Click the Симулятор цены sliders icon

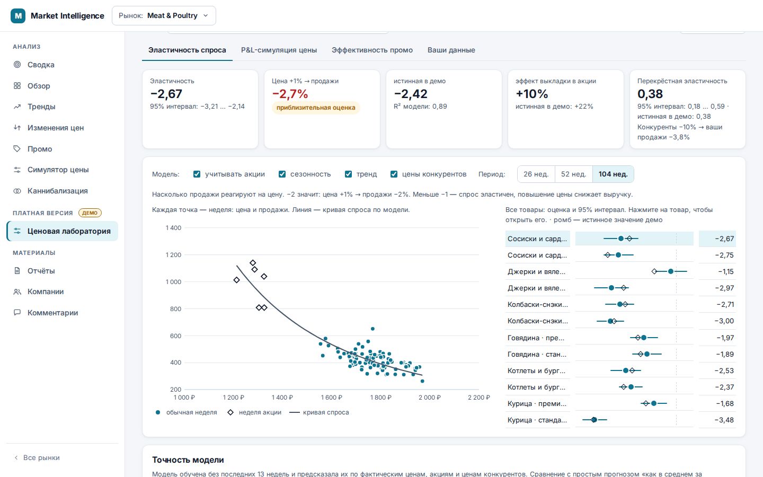17,170
